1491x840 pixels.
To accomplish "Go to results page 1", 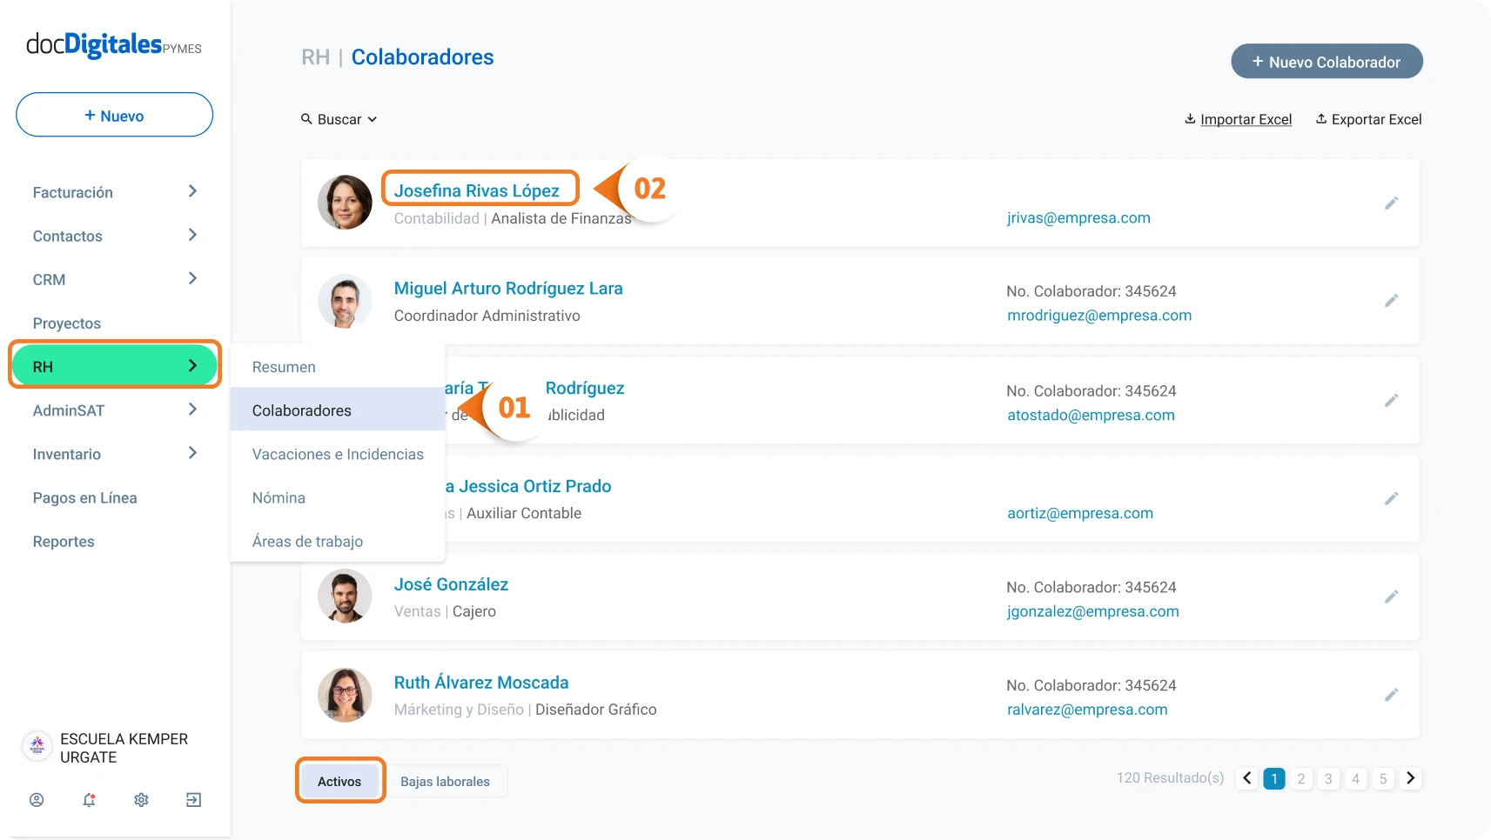I will click(1274, 778).
